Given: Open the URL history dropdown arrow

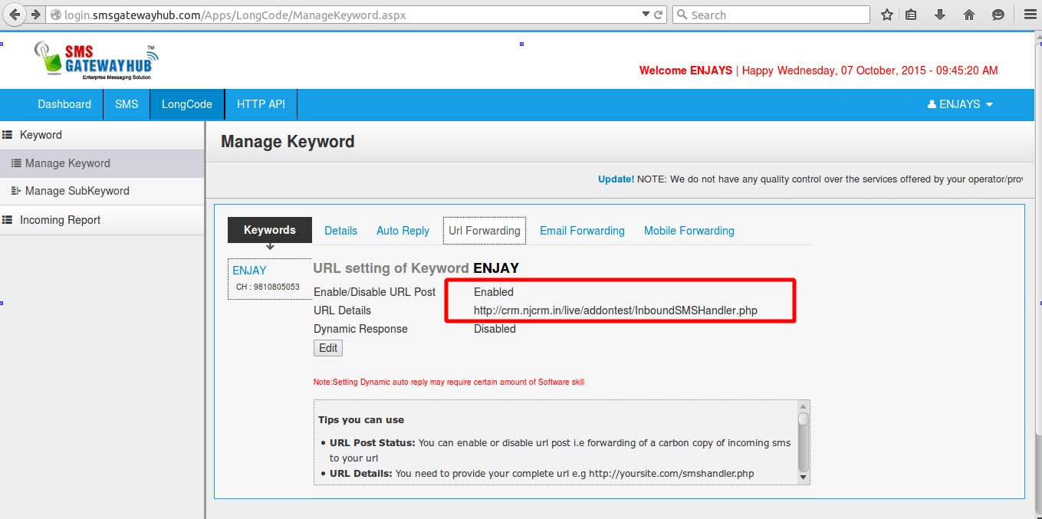Looking at the screenshot, I should (646, 15).
